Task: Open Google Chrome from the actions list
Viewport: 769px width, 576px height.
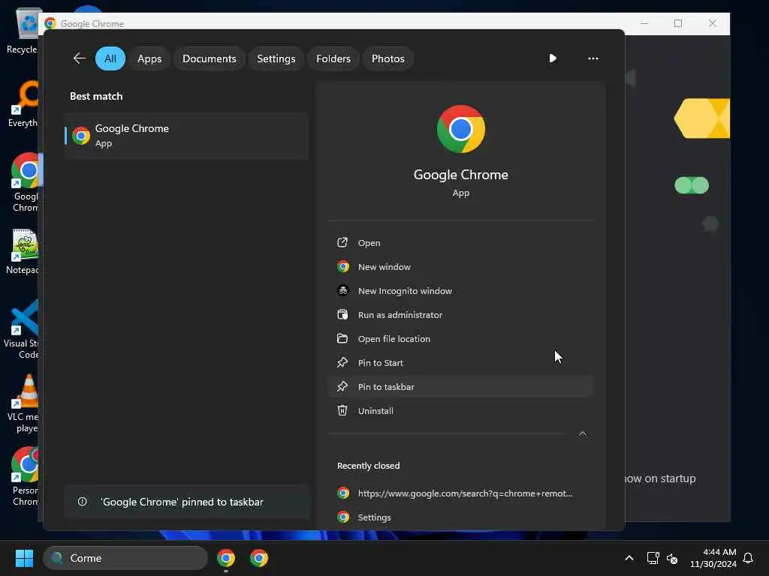Action: click(x=460, y=243)
